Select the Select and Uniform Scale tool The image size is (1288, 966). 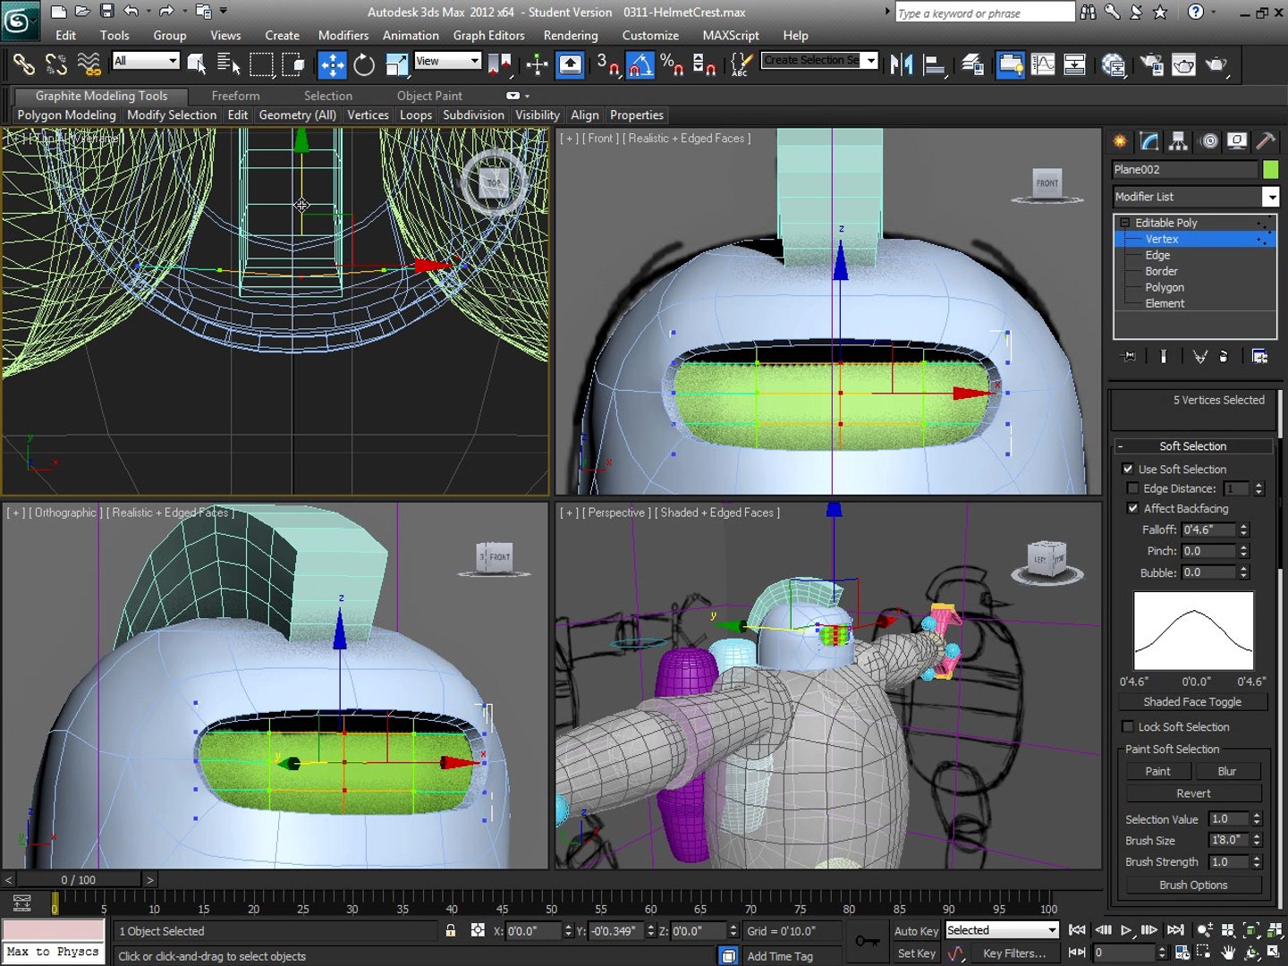(x=396, y=64)
